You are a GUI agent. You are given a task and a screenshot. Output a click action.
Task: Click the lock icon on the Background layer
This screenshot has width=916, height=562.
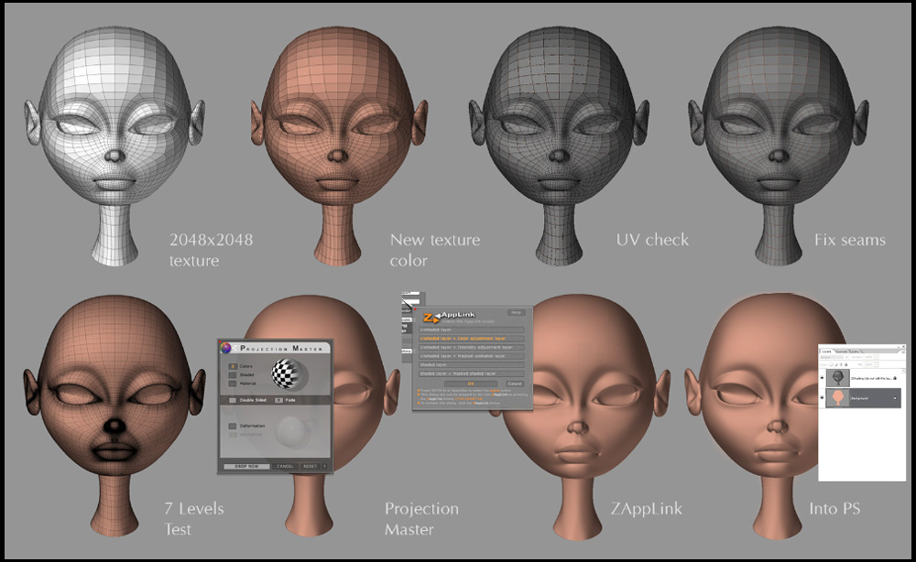coord(894,399)
